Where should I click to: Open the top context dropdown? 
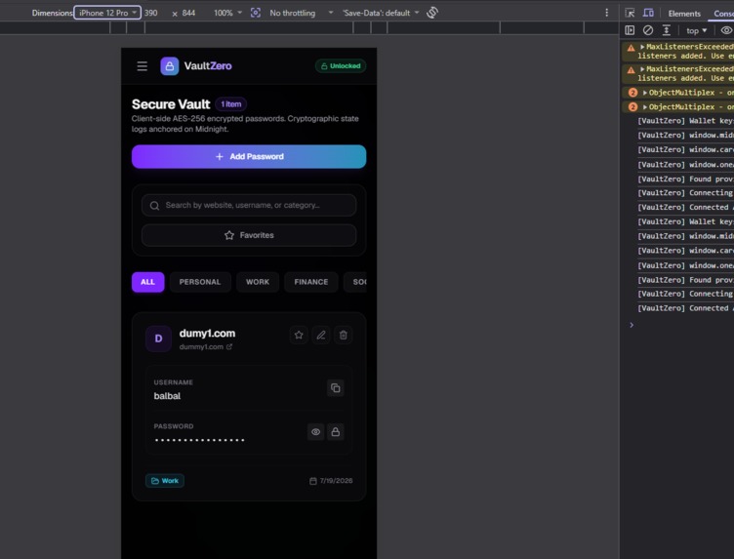click(696, 31)
